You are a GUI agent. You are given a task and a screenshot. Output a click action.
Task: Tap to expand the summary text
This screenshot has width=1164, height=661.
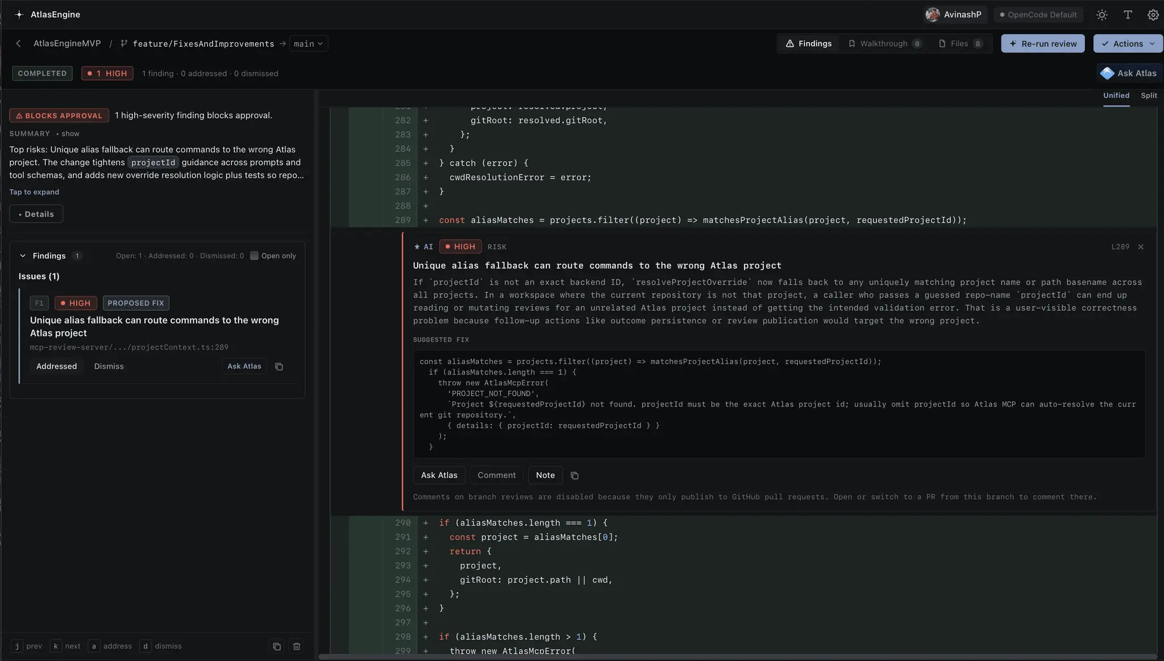point(34,192)
